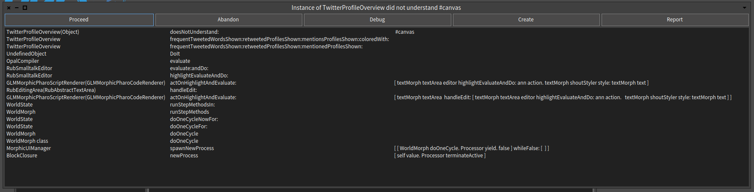Select the RubSmalltalkEditor evaluate:andDo: frame
Viewport: 754px width, 192px height.
377,68
